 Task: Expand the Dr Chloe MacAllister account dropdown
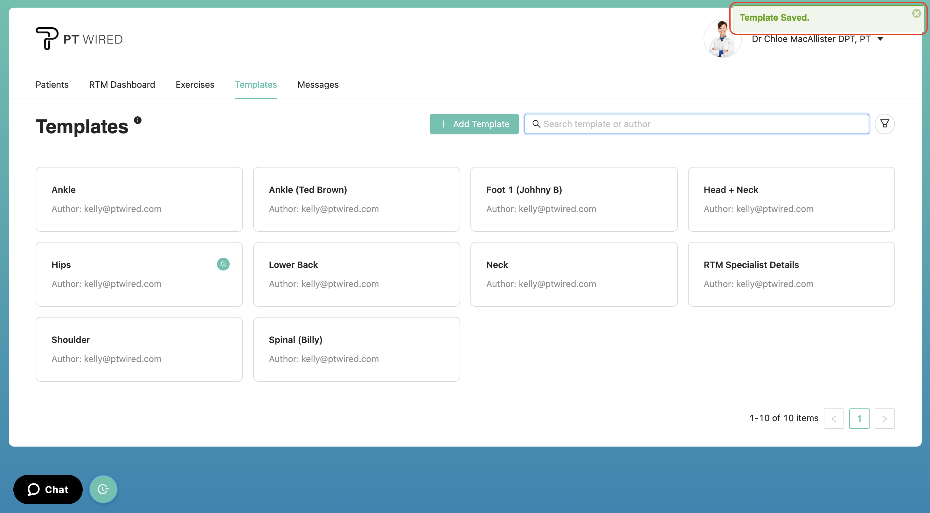880,39
